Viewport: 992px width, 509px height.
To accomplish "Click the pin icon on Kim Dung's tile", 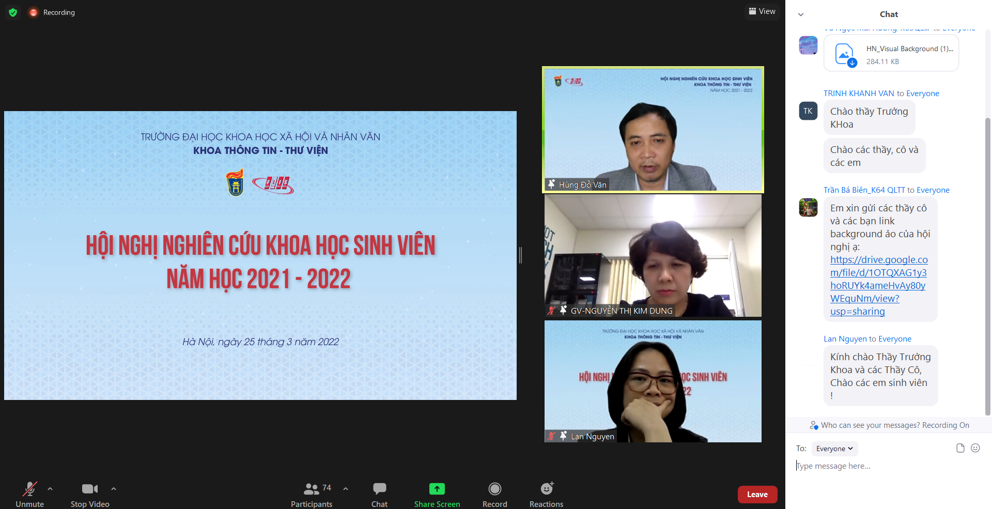I will (564, 310).
